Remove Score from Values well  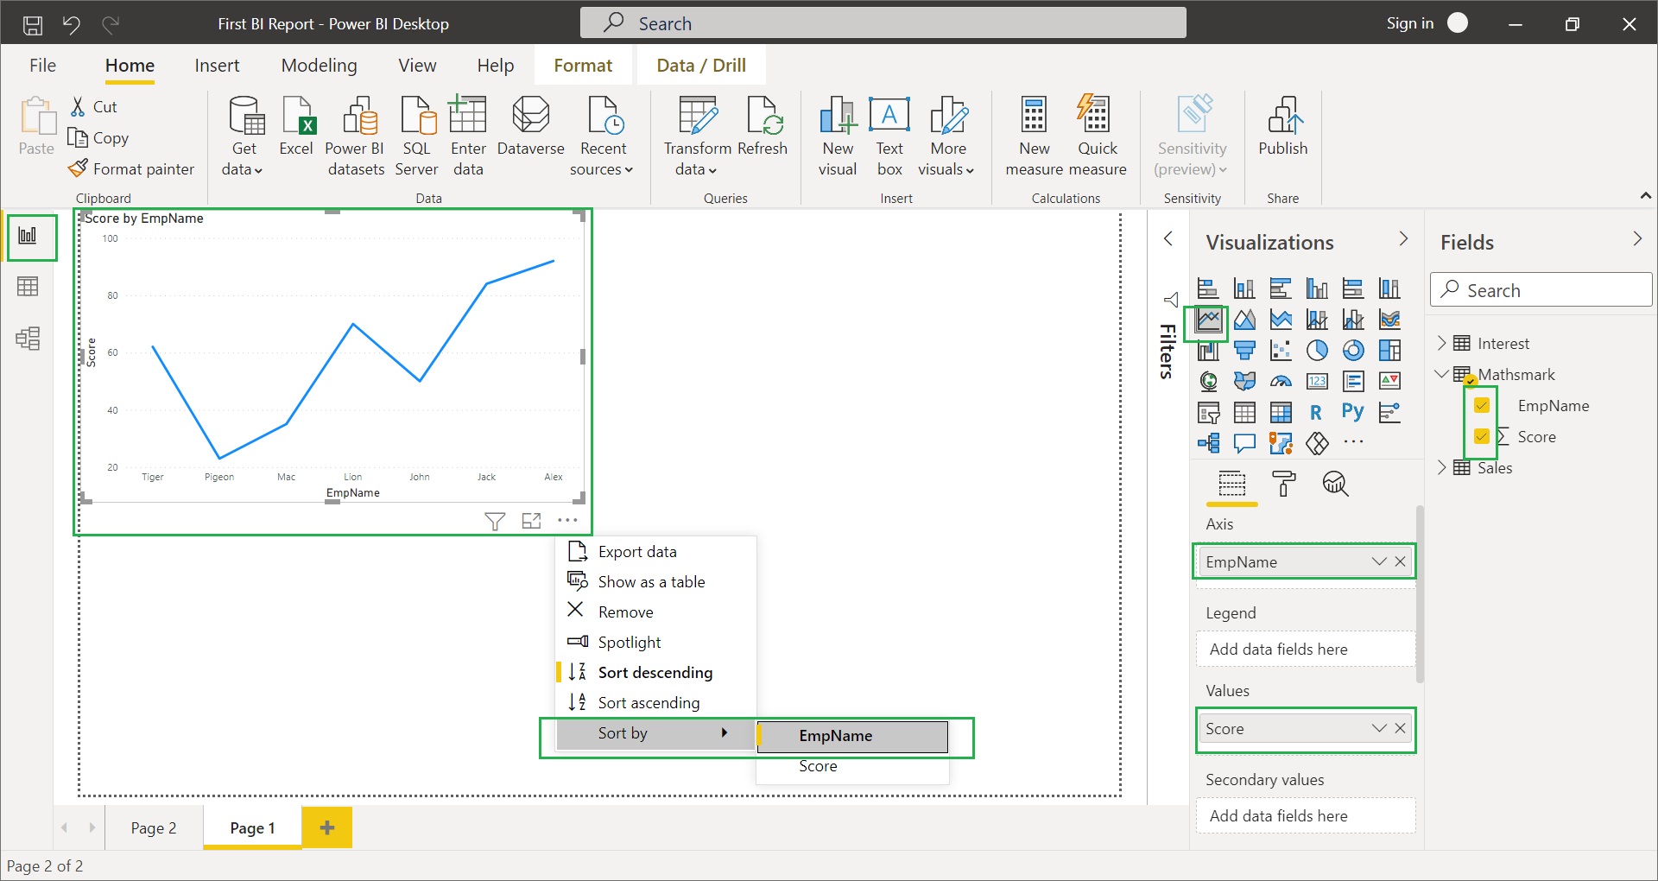(1401, 729)
